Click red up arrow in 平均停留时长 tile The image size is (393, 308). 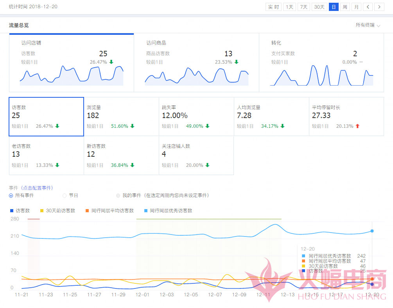(357, 126)
